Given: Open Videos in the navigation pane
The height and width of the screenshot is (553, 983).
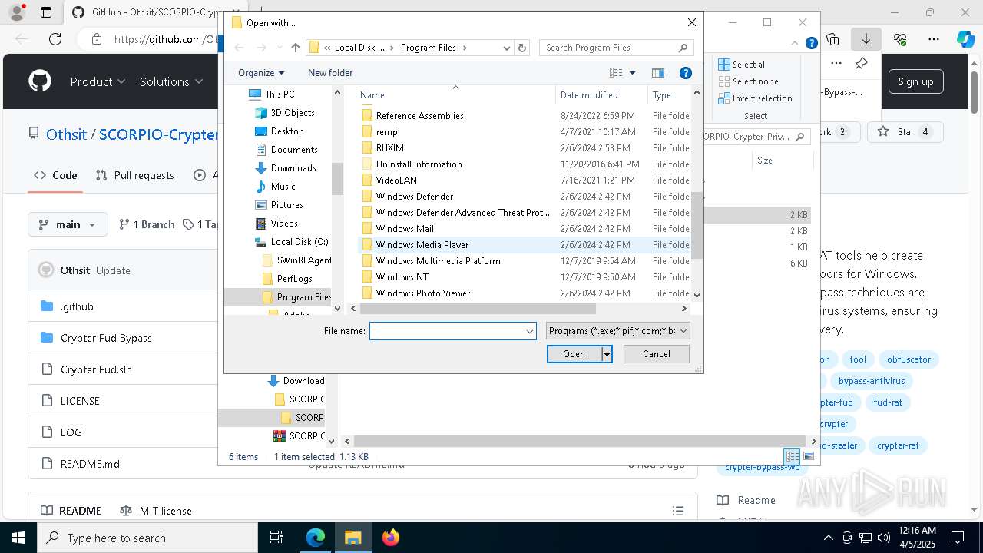Looking at the screenshot, I should coord(284,224).
